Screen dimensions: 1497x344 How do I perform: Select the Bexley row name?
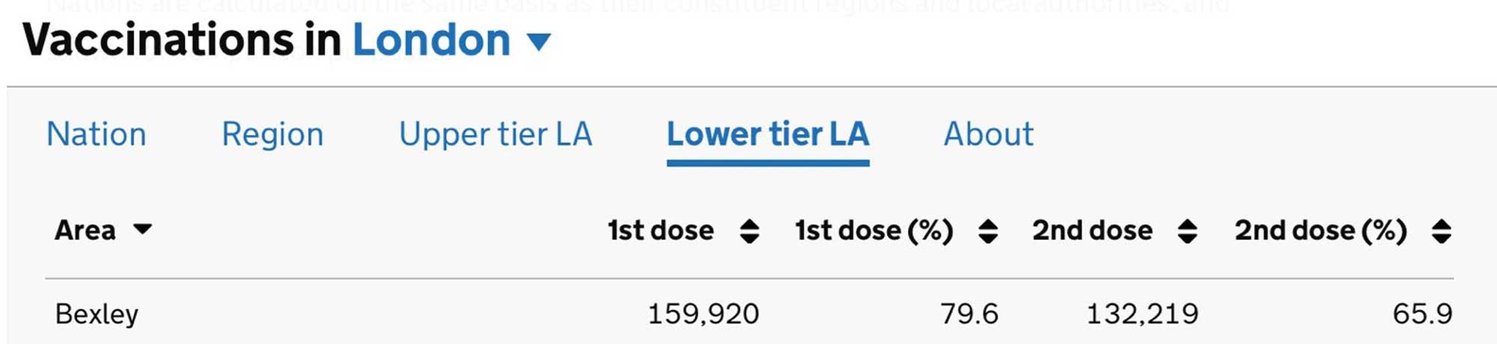click(97, 314)
